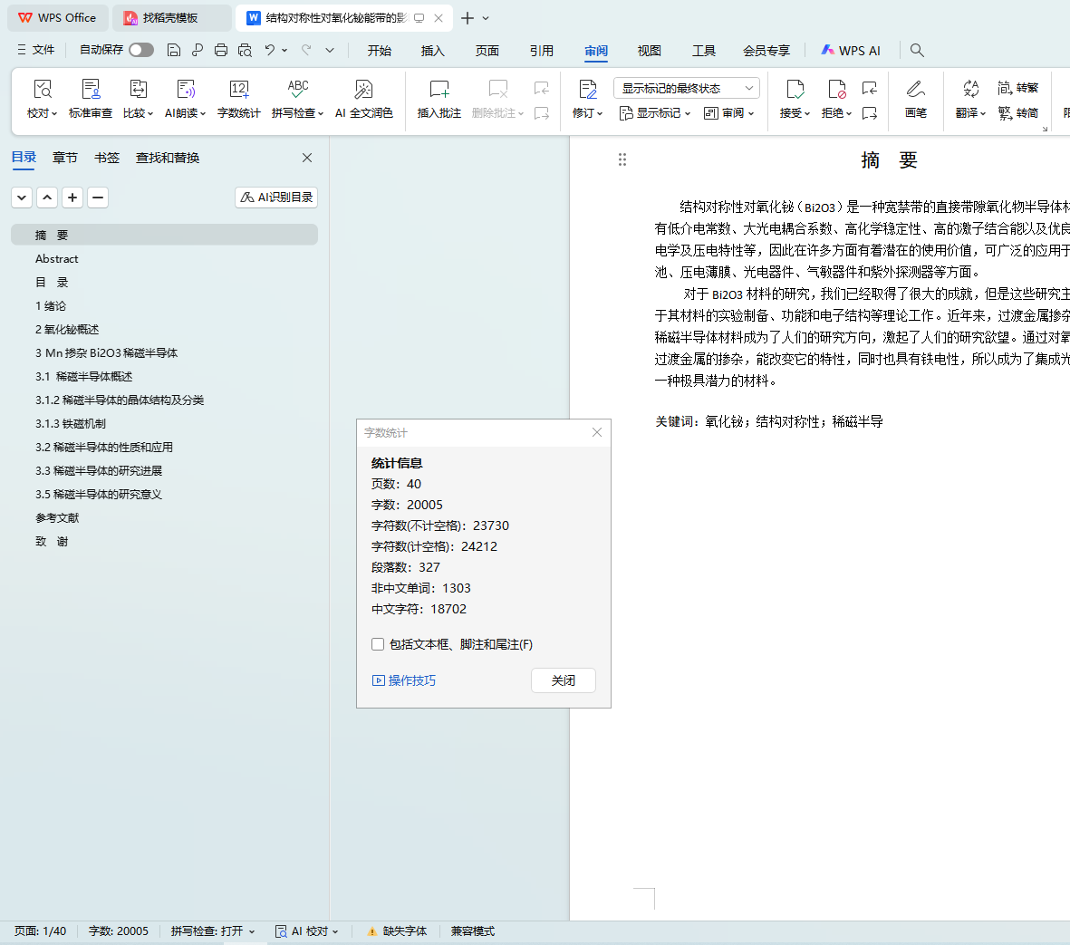
Task: Check 包括文本框、脚注和尾注 checkbox
Action: pyautogui.click(x=378, y=644)
